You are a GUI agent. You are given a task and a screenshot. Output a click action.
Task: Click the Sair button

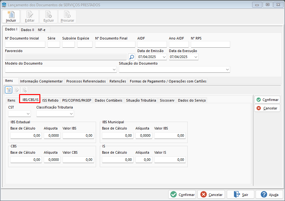click(241, 195)
